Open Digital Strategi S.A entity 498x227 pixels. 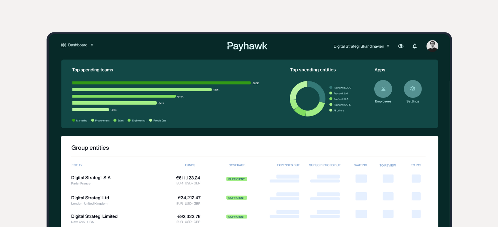click(x=91, y=178)
